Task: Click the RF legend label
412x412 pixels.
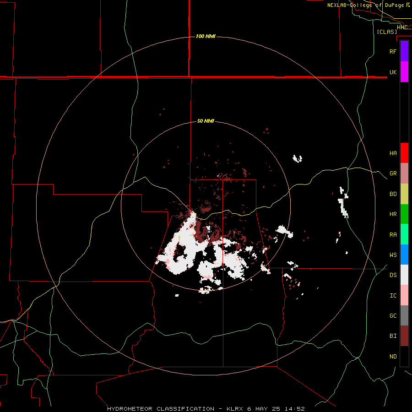Action: [393, 52]
